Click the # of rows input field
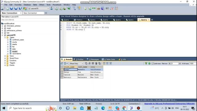The width and height of the screenshot is (197, 111). (193, 64)
